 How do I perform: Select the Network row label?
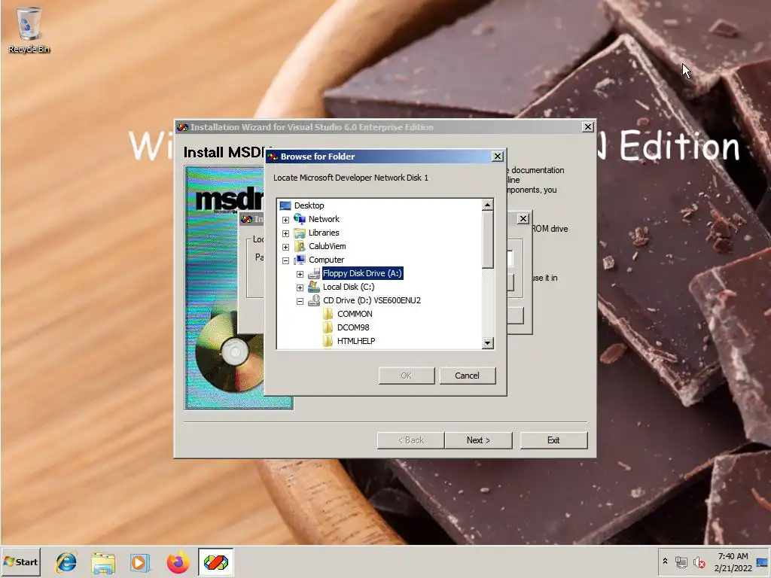(x=324, y=219)
